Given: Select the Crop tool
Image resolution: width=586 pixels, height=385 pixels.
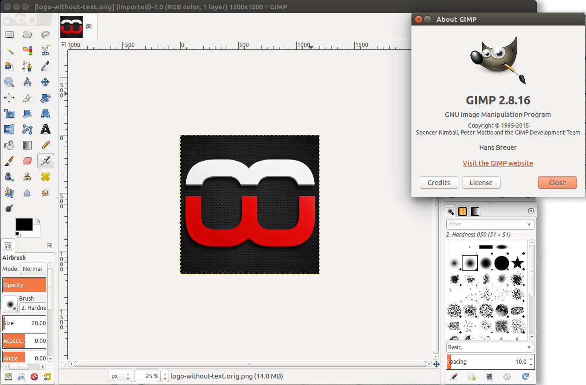Looking at the screenshot, I should [x=27, y=98].
